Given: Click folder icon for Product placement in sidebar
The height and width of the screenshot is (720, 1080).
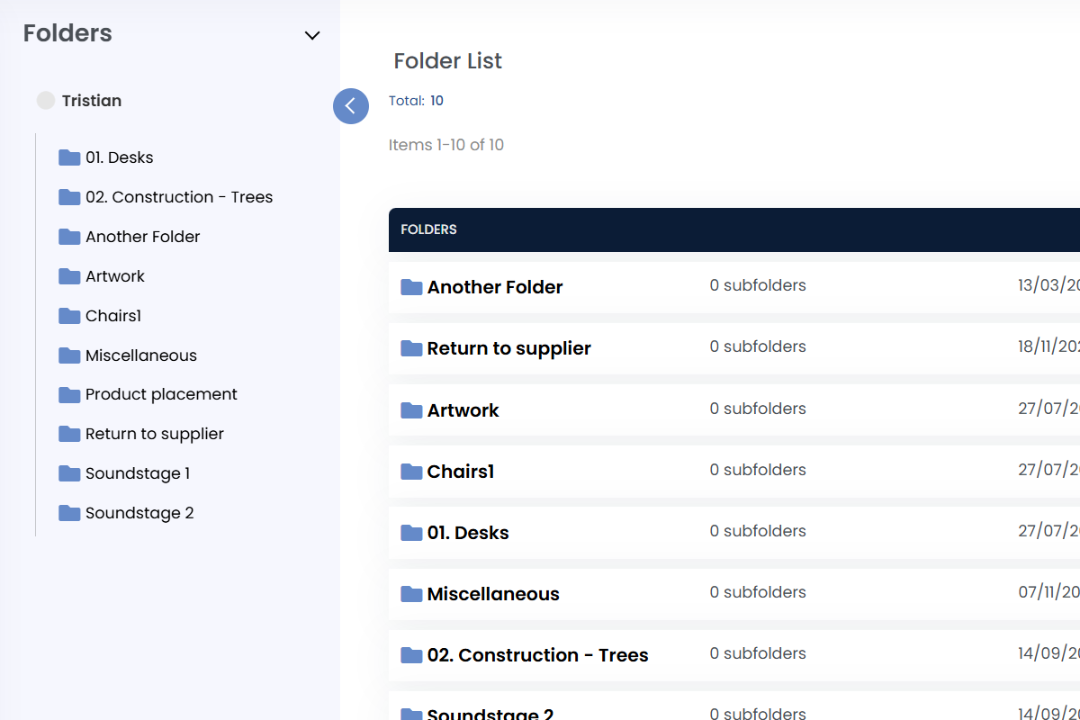Looking at the screenshot, I should click(x=69, y=394).
